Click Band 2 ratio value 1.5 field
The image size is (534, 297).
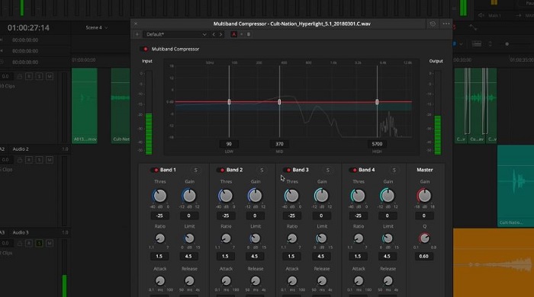[225, 257]
